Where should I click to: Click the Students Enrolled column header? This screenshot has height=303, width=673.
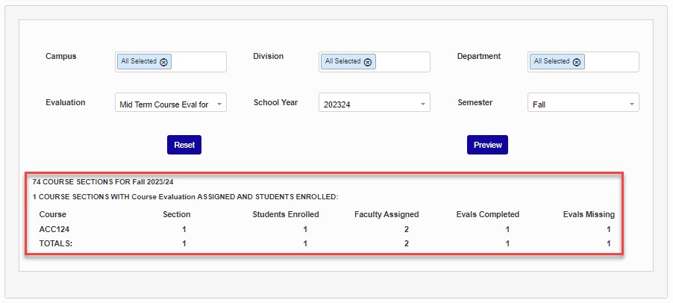[x=286, y=214]
